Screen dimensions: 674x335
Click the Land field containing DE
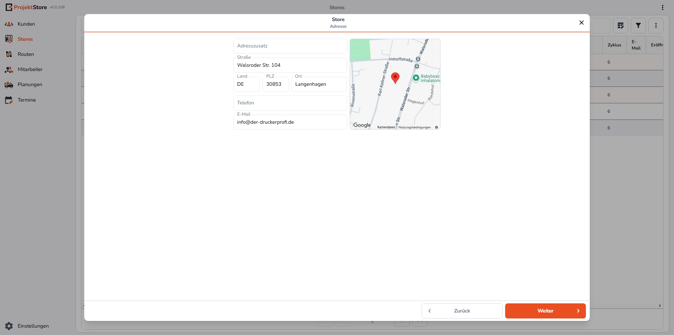[246, 84]
